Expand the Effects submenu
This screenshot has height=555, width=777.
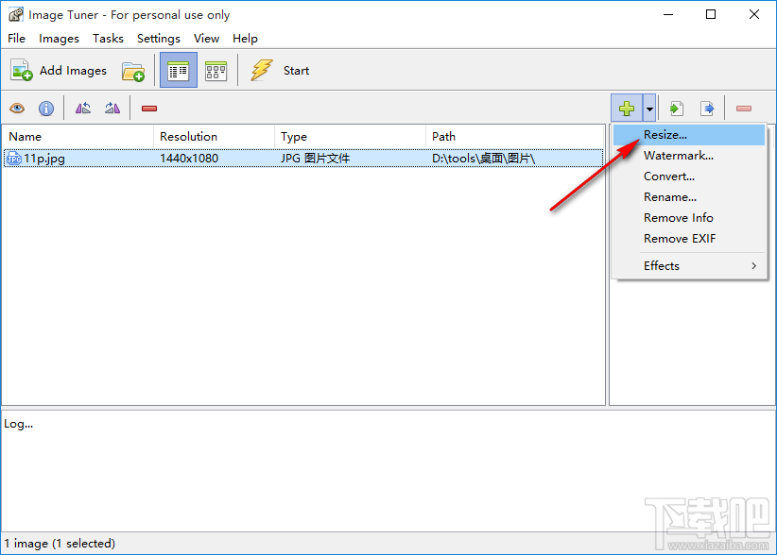(689, 266)
